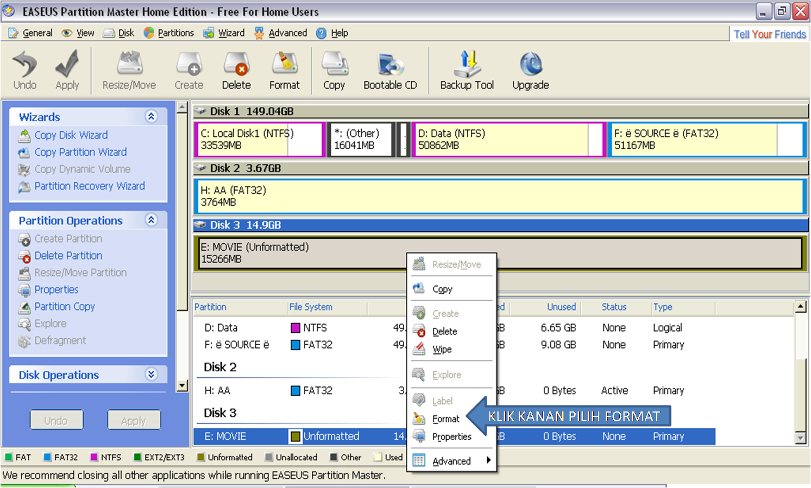The width and height of the screenshot is (811, 488).
Task: Click the sidebar Undo button
Action: click(x=56, y=420)
